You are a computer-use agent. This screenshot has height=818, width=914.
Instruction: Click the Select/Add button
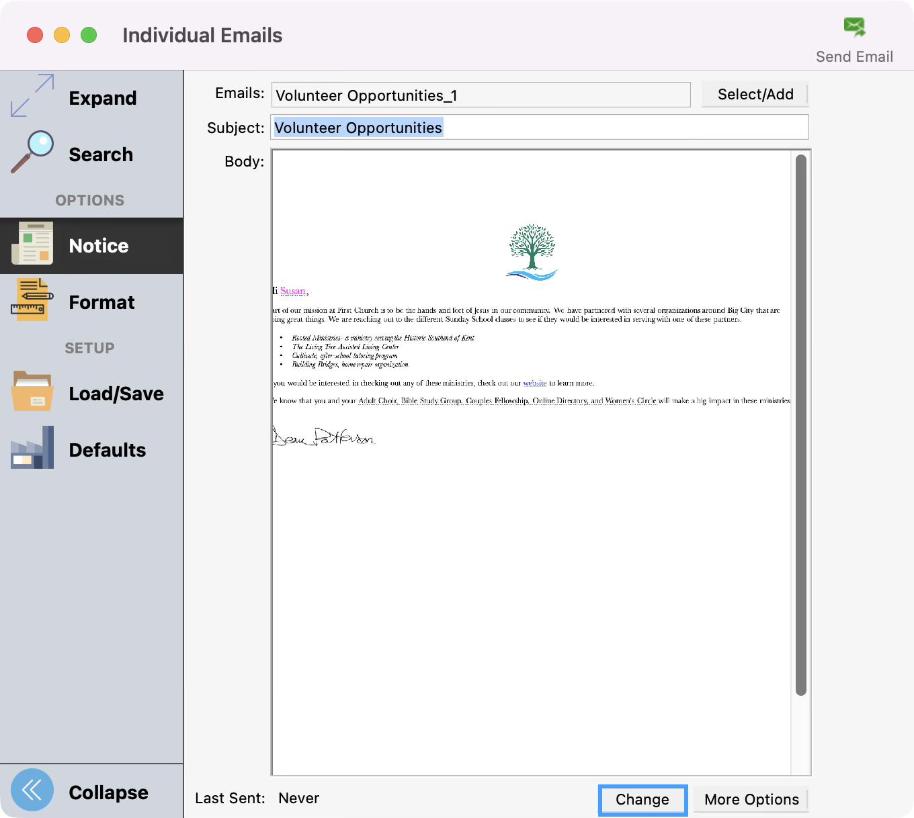coord(755,95)
